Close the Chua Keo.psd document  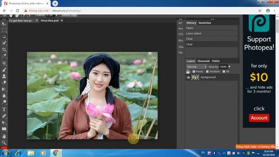pos(62,20)
